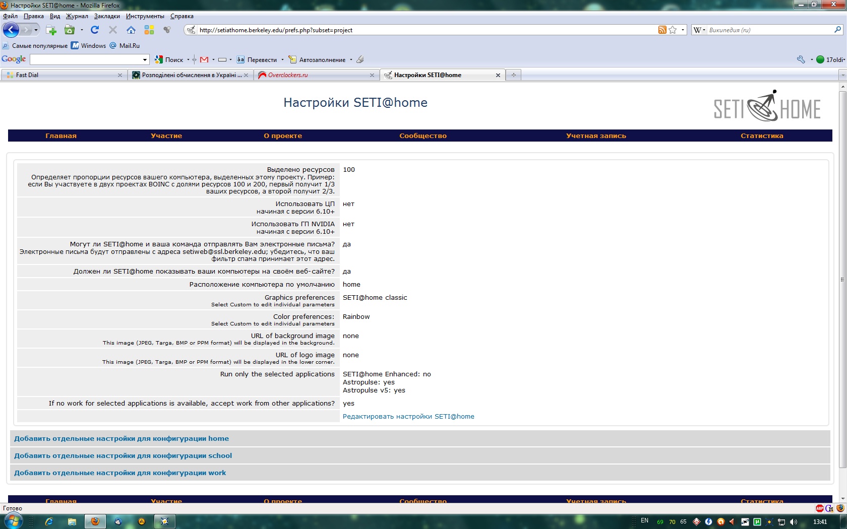
Task: Open a new tab with the plus button
Action: 514,75
